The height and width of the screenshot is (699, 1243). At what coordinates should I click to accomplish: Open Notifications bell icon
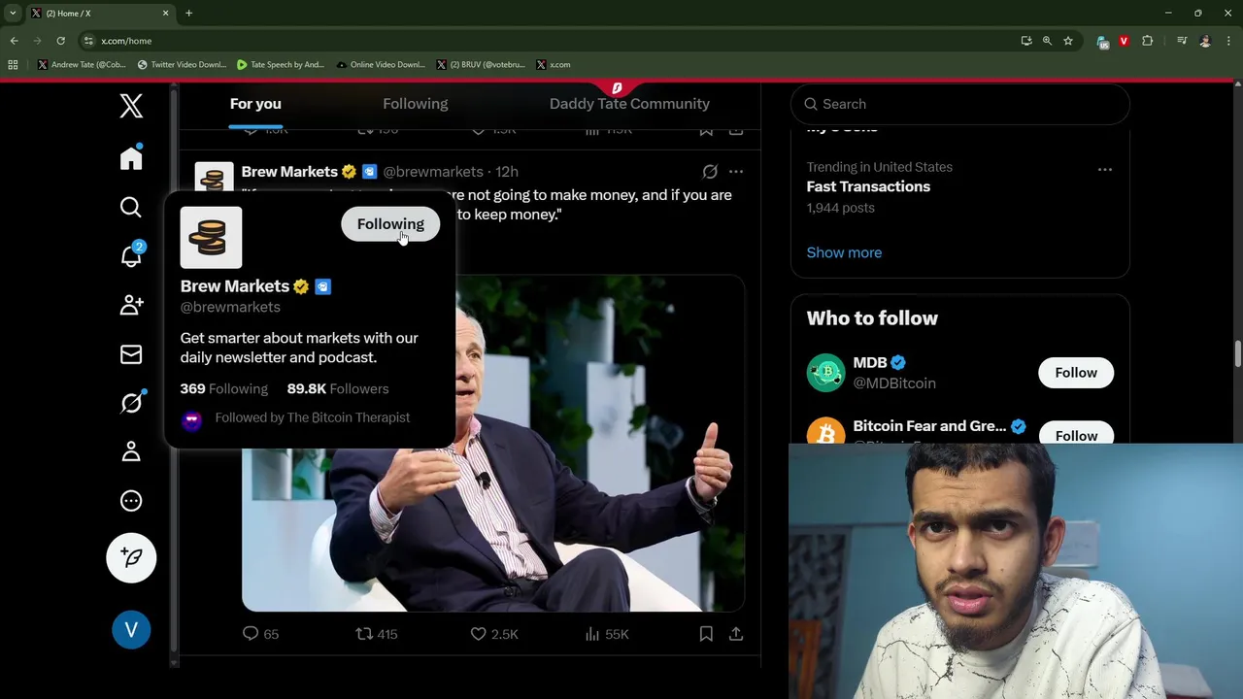[x=131, y=255]
